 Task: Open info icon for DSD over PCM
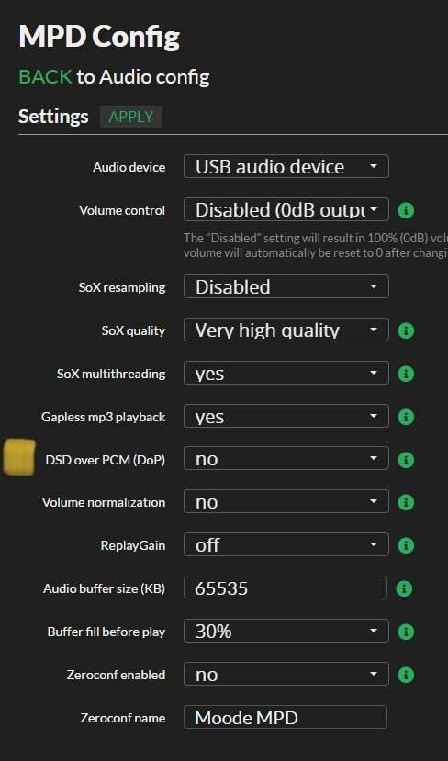(x=406, y=460)
